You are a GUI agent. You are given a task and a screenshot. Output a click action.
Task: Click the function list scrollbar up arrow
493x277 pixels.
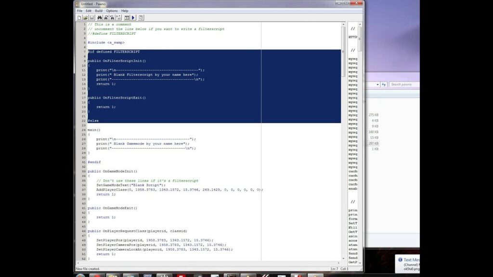(x=360, y=24)
